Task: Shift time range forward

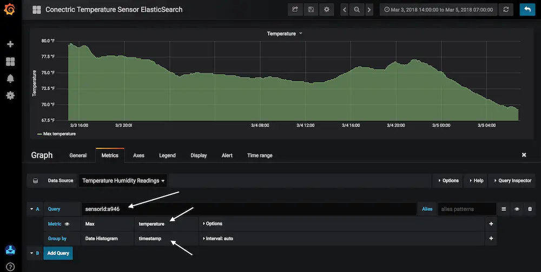Action: point(369,10)
